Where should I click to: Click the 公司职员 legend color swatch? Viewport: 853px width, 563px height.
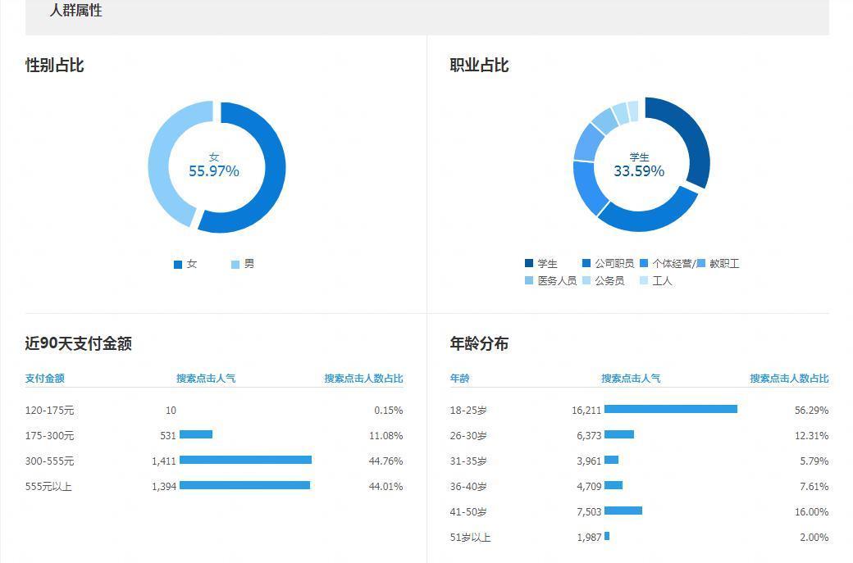tap(586, 264)
